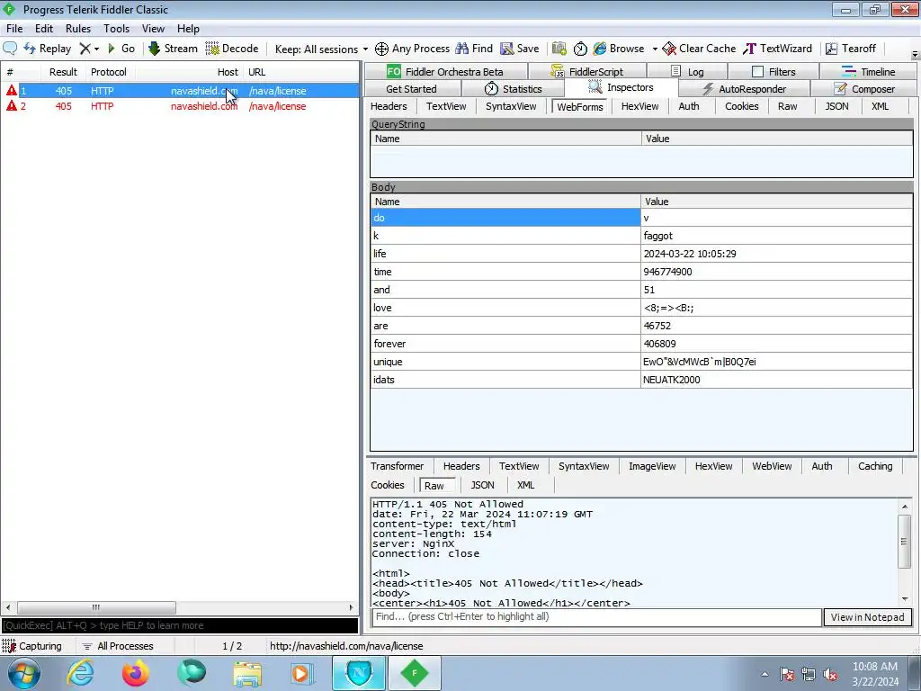Screen dimensions: 921x691
Task: Select response WebView tab
Action: point(772,466)
